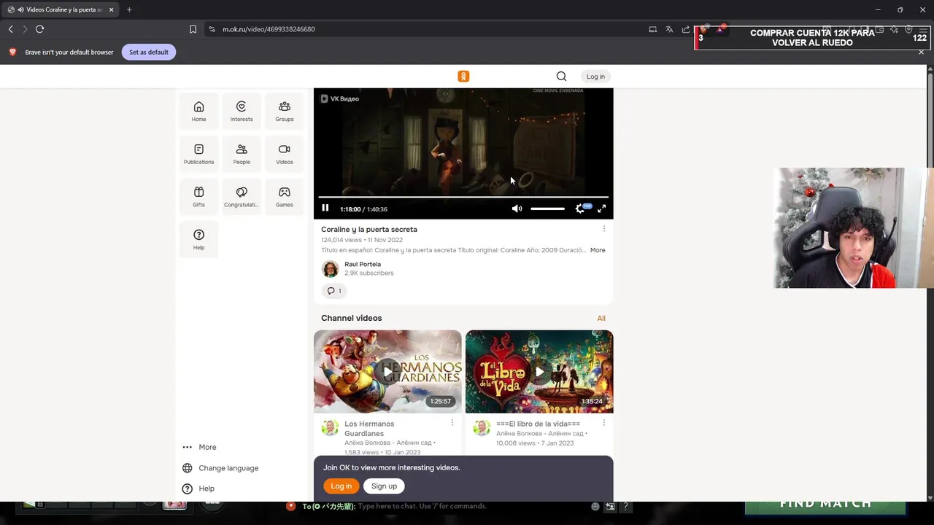Image resolution: width=934 pixels, height=525 pixels.
Task: Play Los Hermanos Guardianes thumbnail
Action: click(x=387, y=372)
